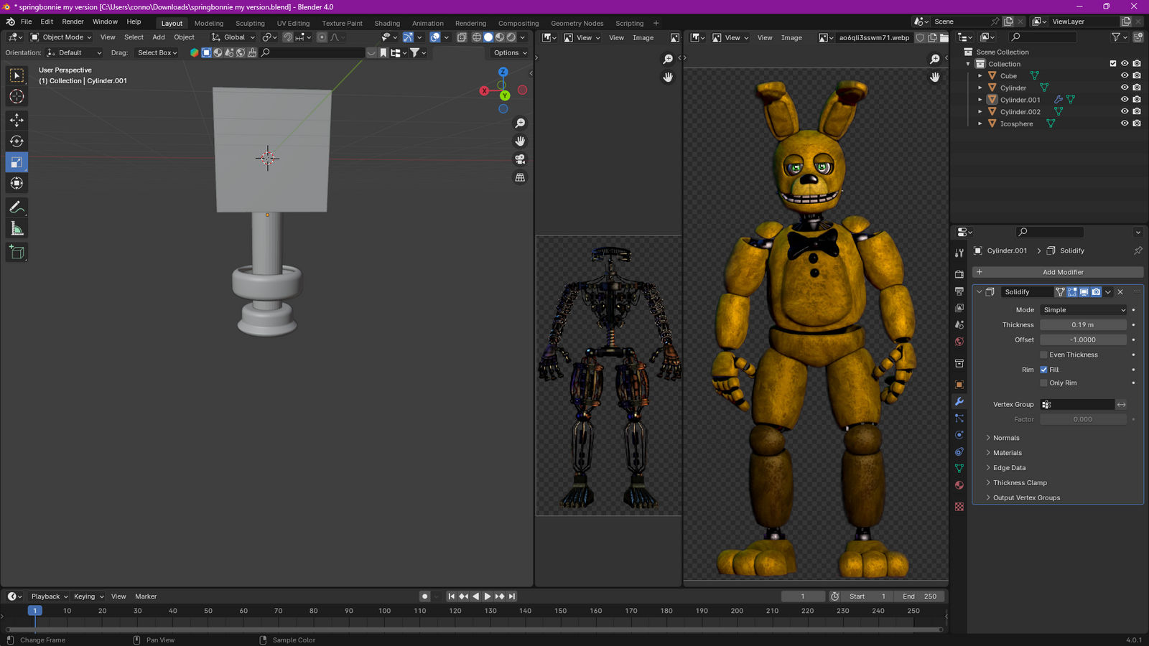Open the Solidify Mode Simple dropdown
Image resolution: width=1149 pixels, height=646 pixels.
click(1084, 310)
